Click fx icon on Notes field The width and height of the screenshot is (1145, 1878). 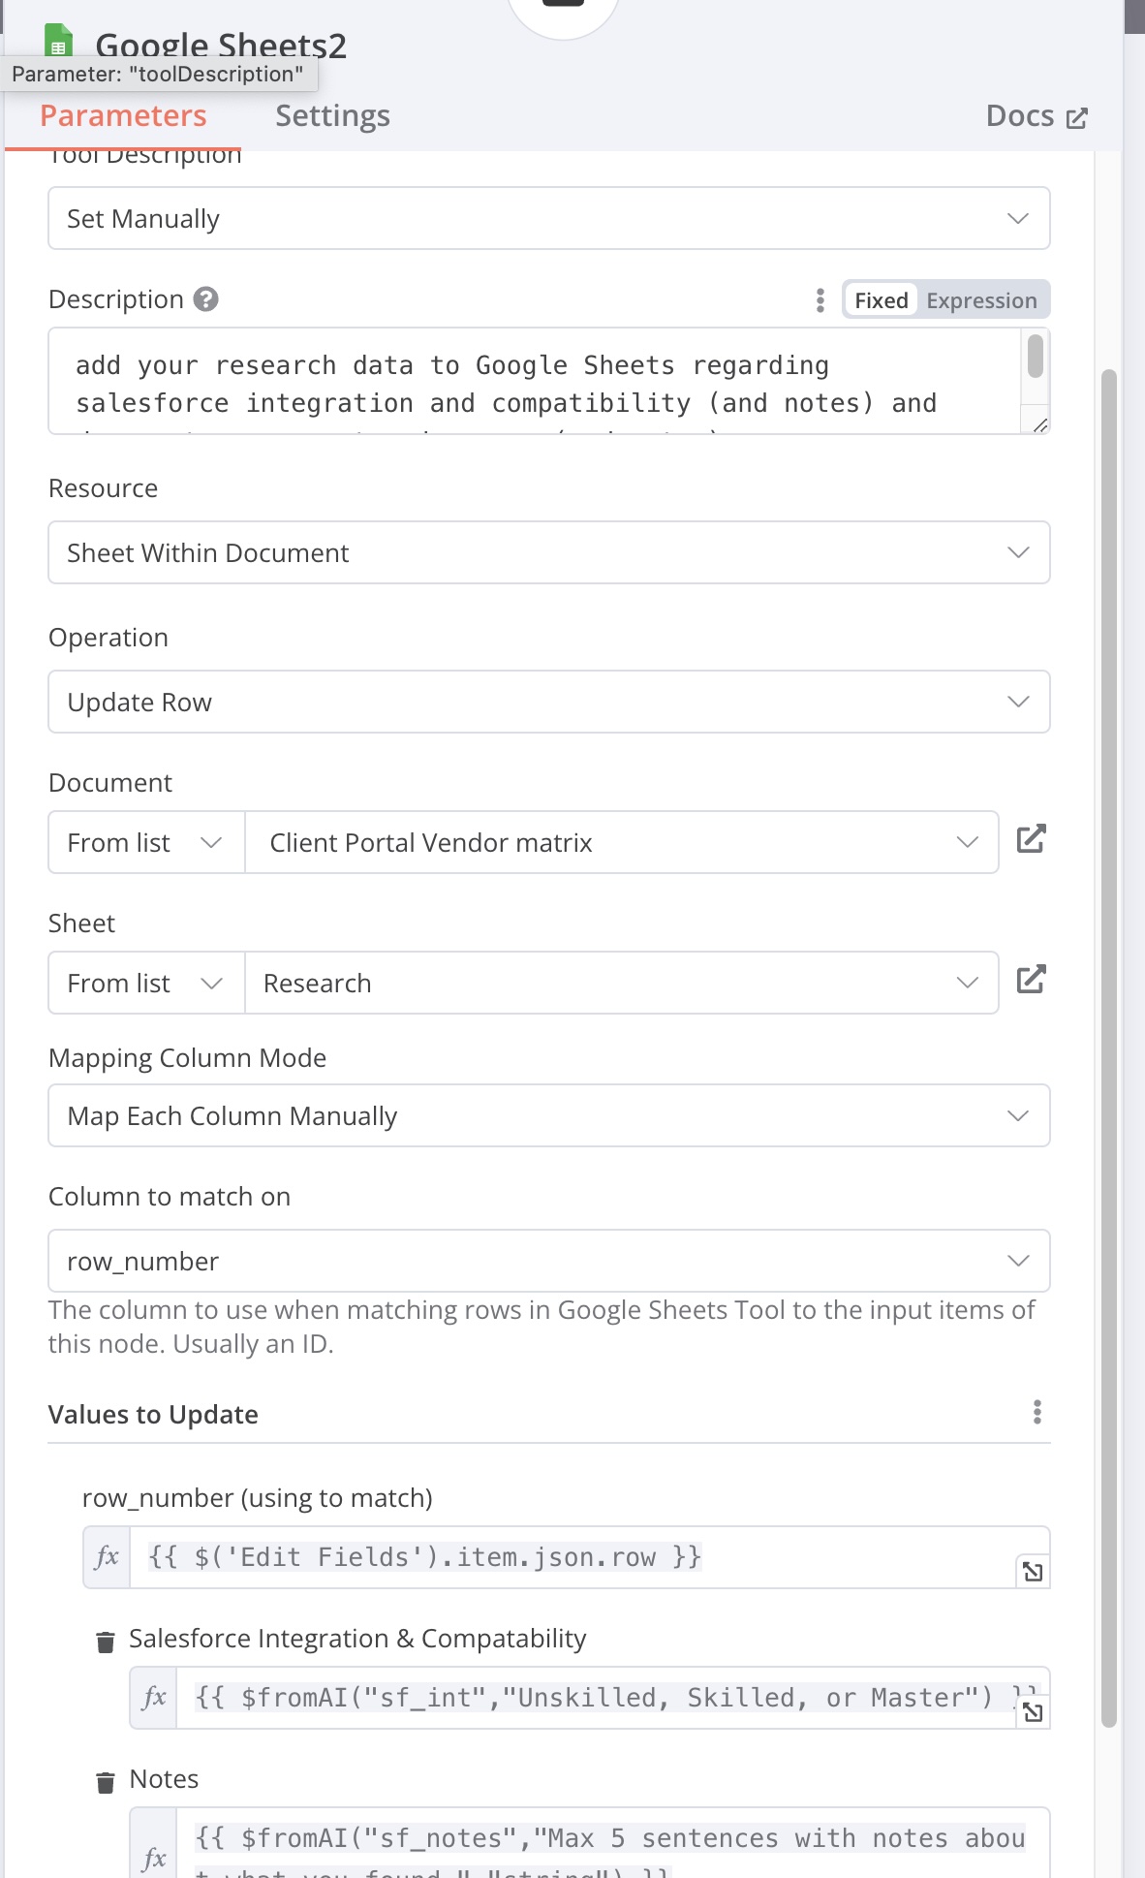(x=154, y=1856)
